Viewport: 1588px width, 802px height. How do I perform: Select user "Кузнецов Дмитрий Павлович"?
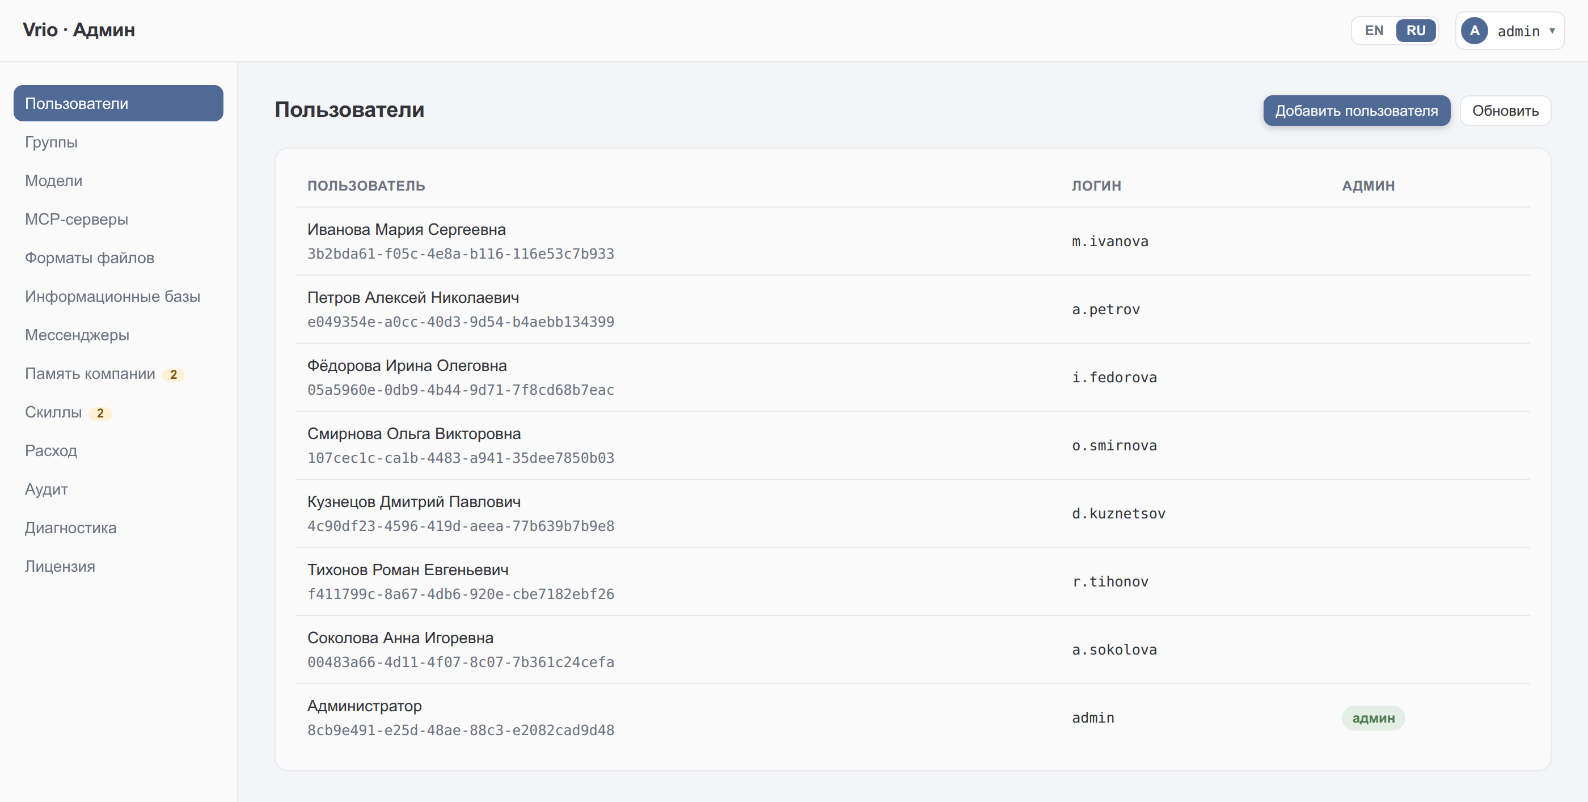pyautogui.click(x=413, y=502)
